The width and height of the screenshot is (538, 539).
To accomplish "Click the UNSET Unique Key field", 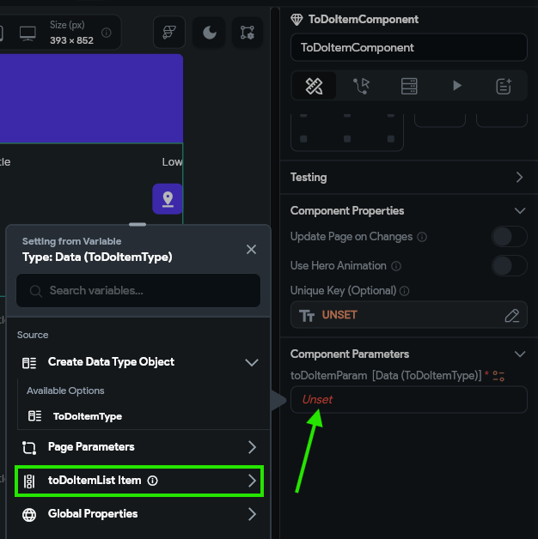I will pos(409,315).
